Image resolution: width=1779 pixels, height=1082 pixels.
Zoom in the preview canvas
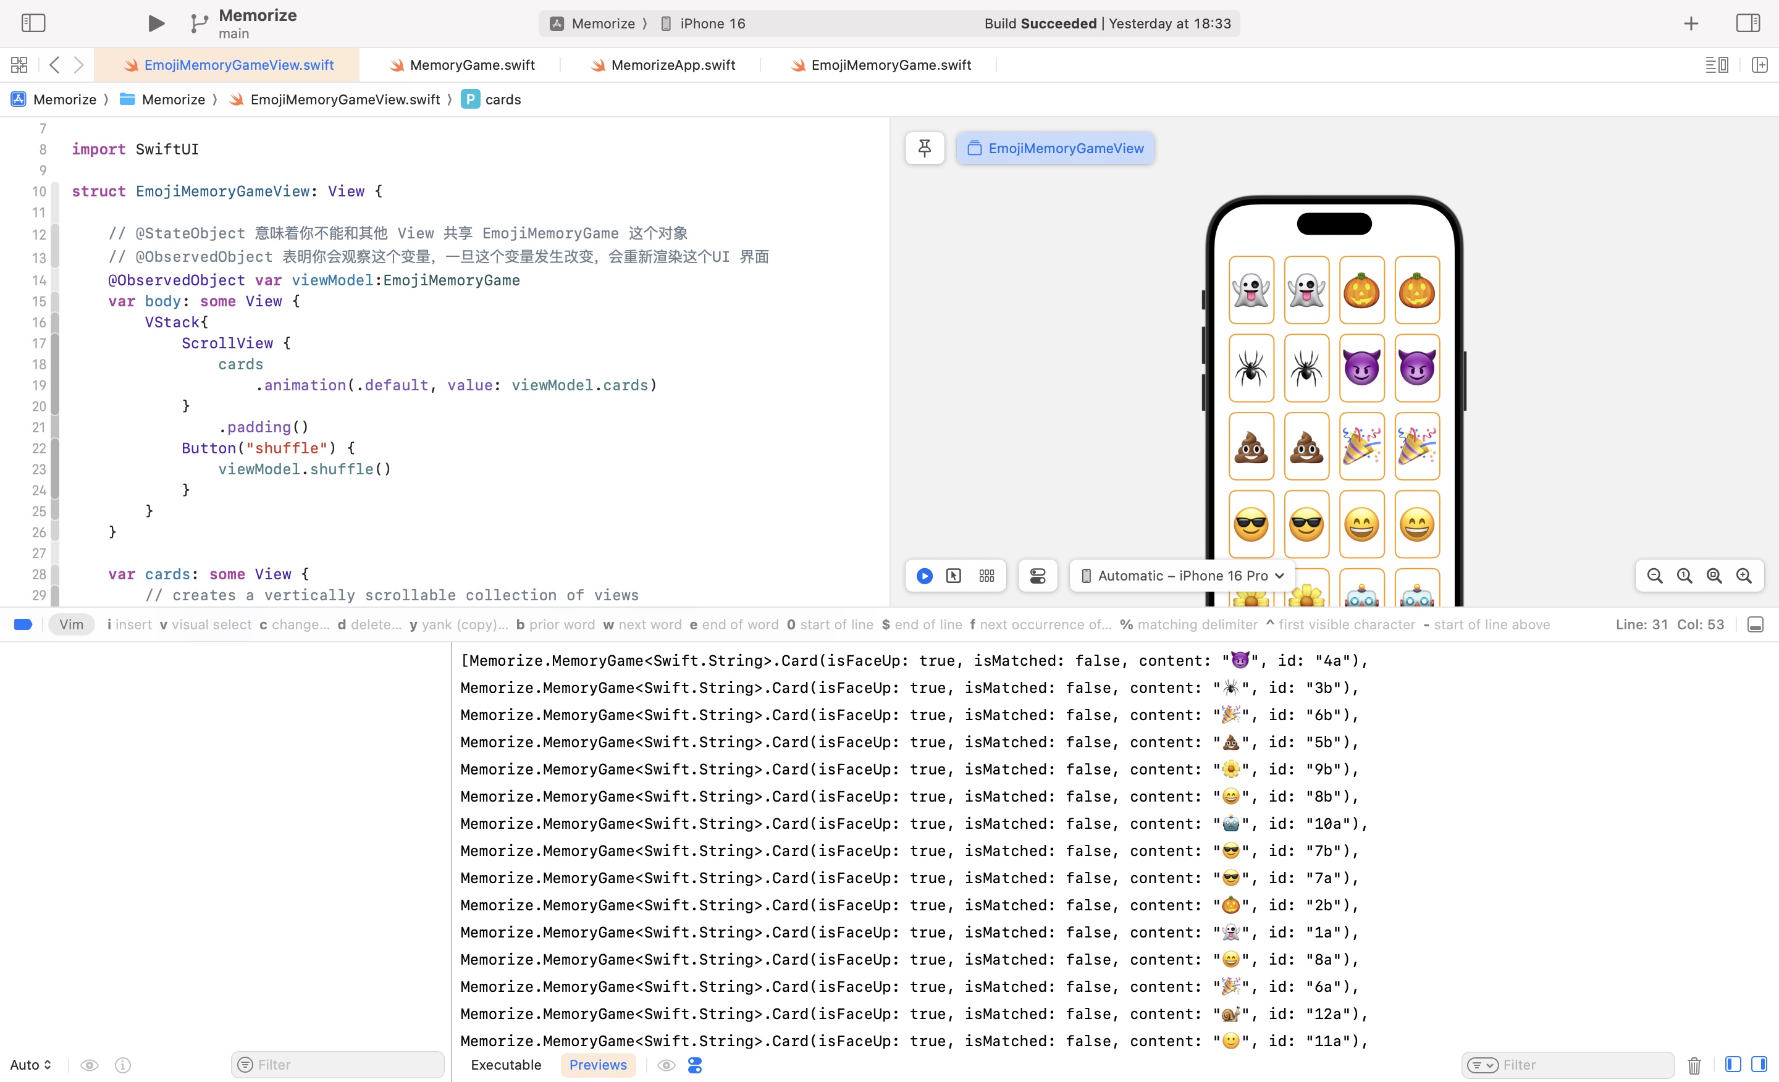coord(1745,576)
